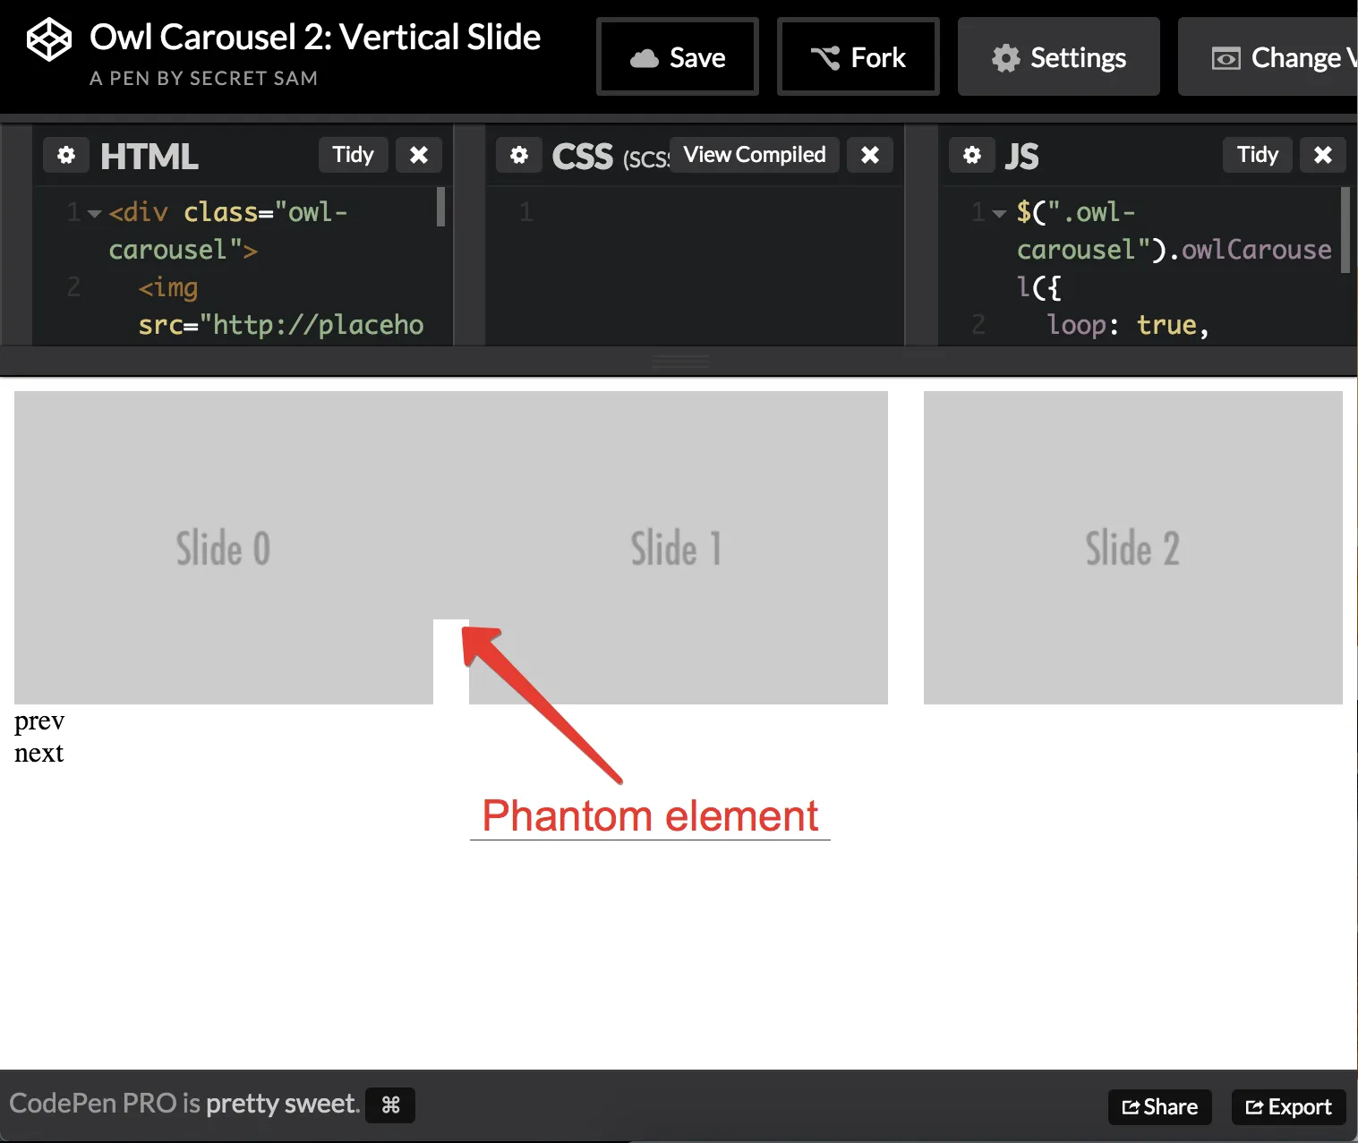Open the Change View menu

point(1268,56)
